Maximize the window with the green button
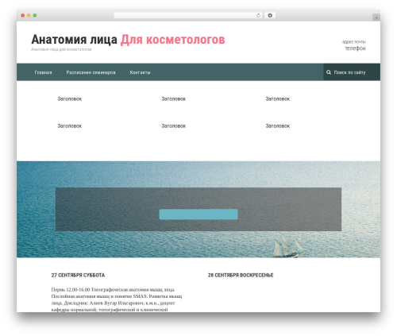 point(35,16)
